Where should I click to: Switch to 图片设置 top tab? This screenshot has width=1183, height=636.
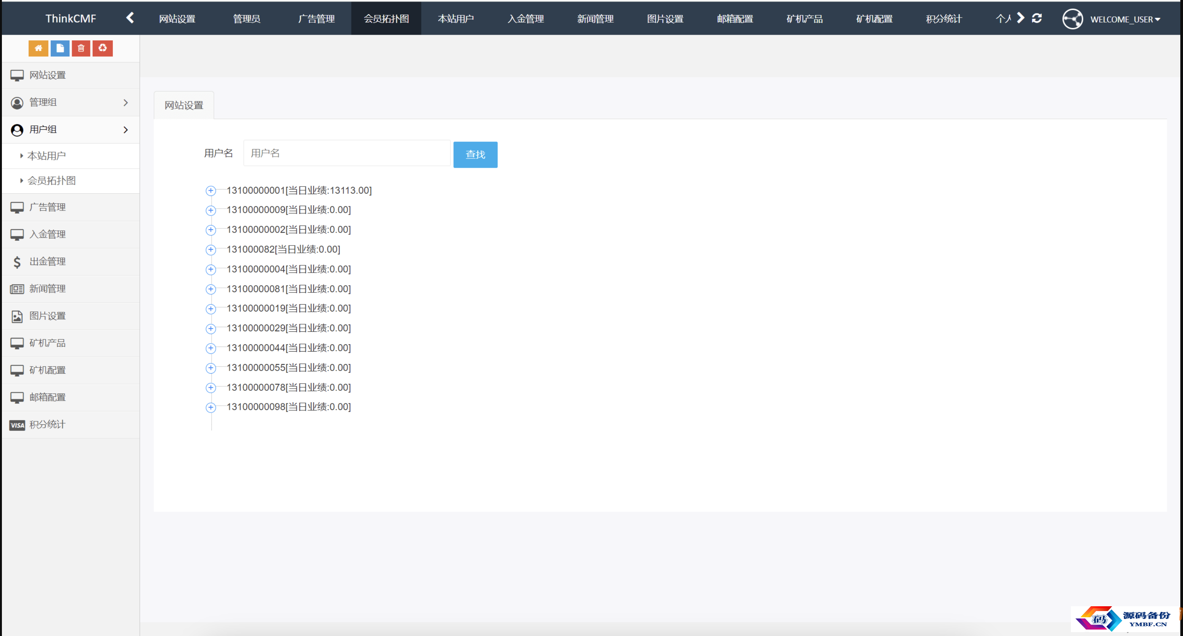tap(665, 18)
